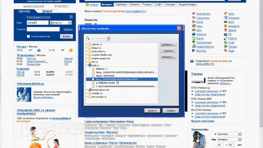Image resolution: width=263 pixels, height=148 pixels.
Task: Click the minimum age field showing 18
Action: click(x=220, y=145)
